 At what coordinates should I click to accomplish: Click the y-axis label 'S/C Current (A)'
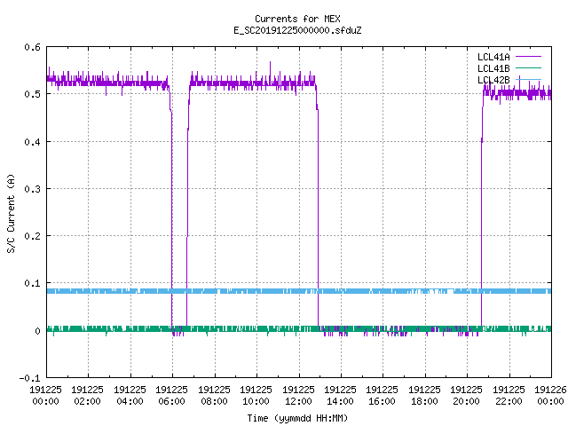pos(11,213)
